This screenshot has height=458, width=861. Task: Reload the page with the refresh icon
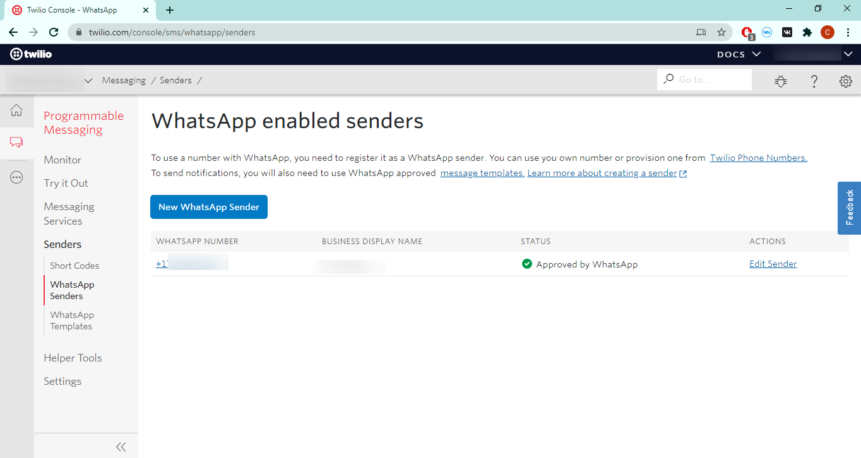(54, 32)
